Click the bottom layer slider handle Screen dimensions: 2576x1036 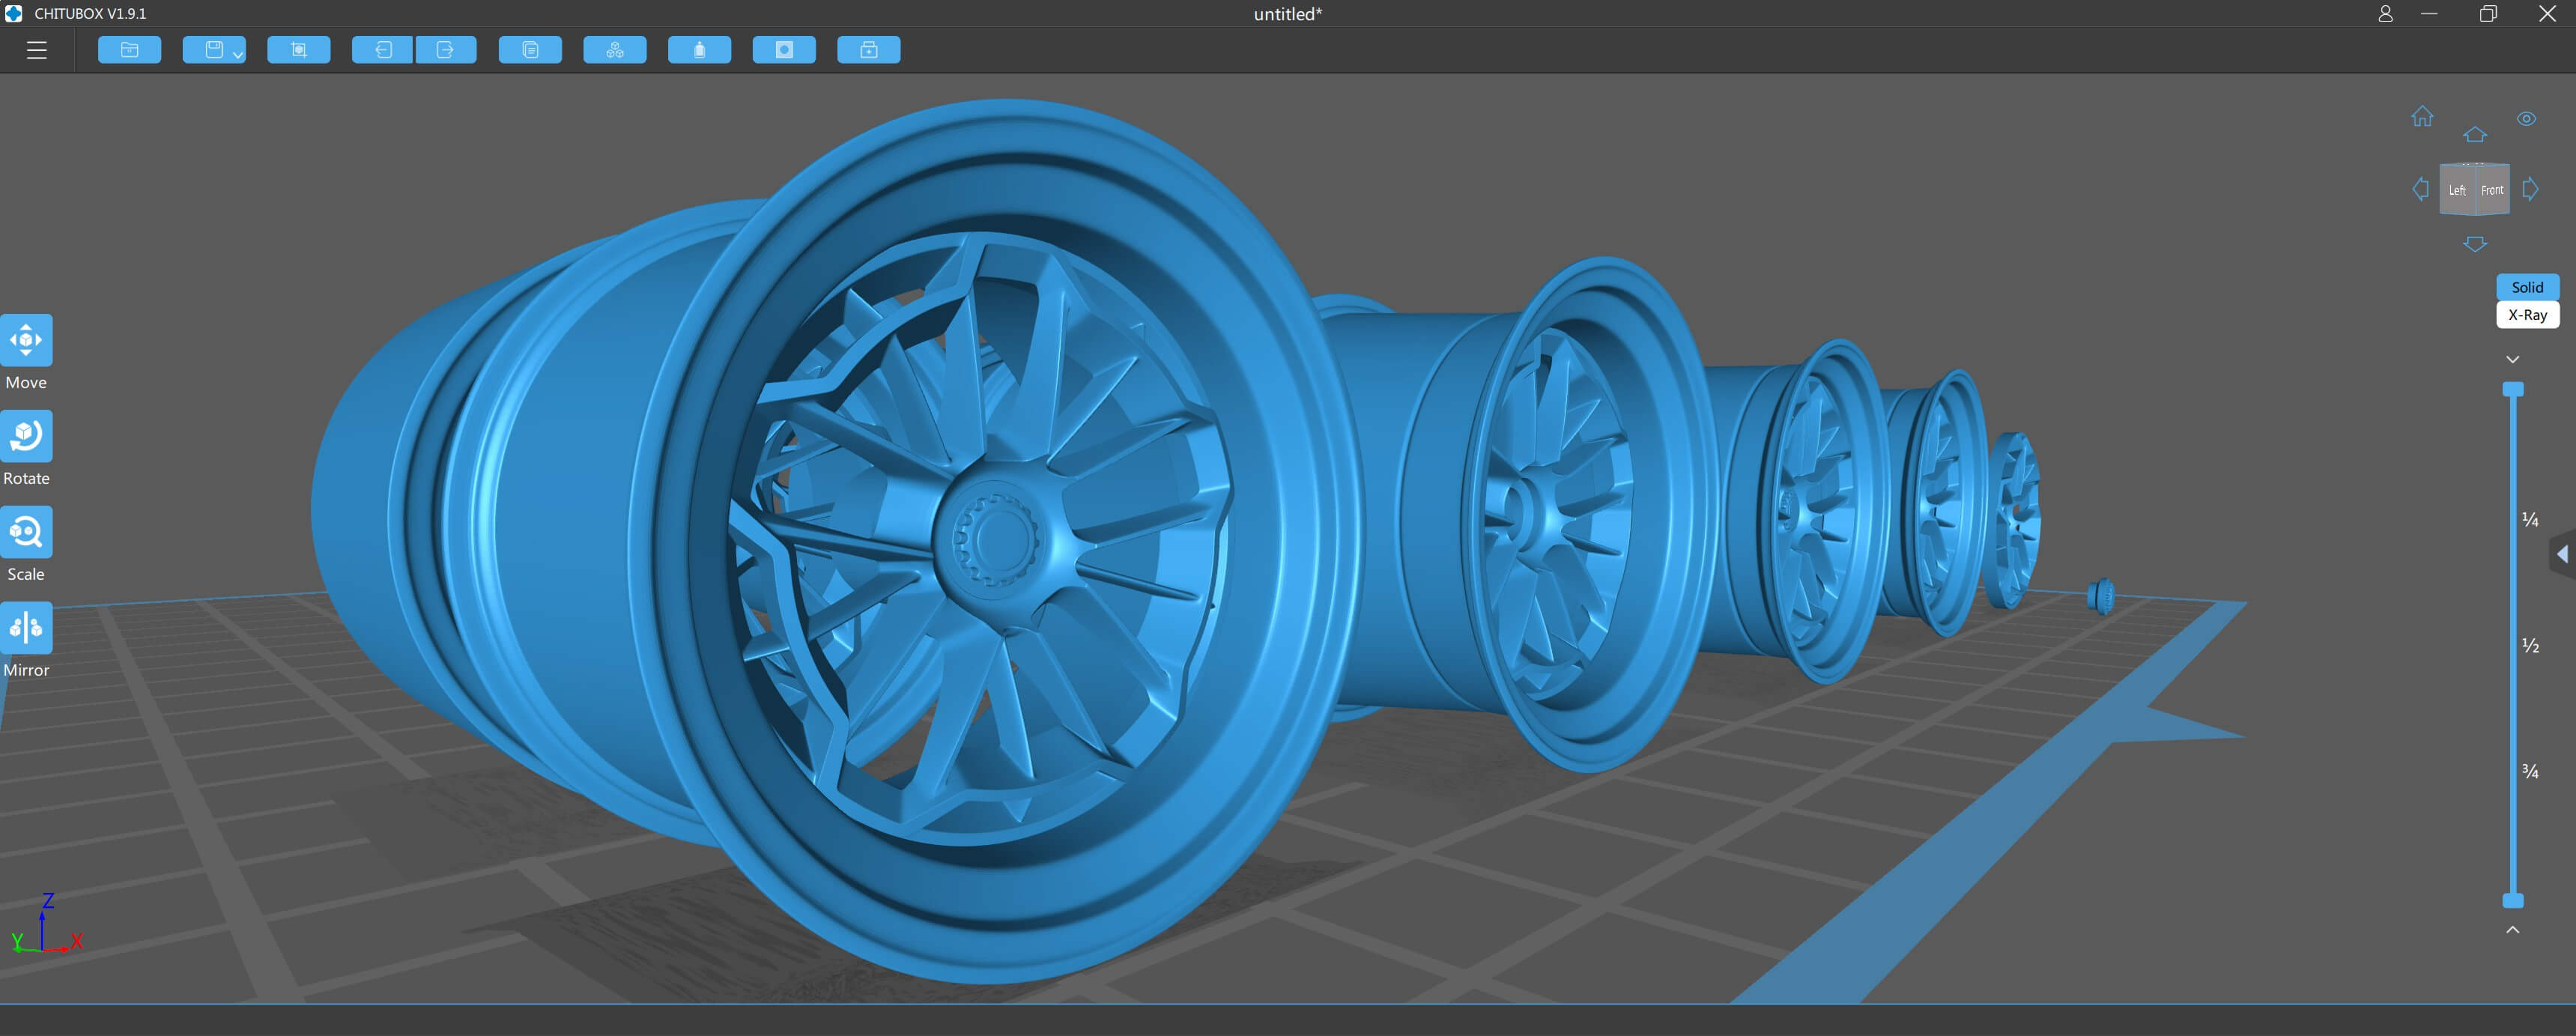(2512, 900)
